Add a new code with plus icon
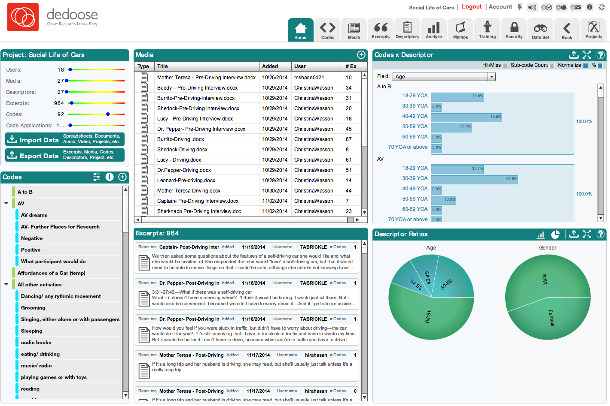610x406 pixels. pos(122,177)
